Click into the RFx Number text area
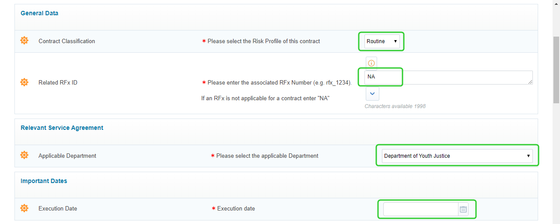The width and height of the screenshot is (560, 224). click(448, 78)
